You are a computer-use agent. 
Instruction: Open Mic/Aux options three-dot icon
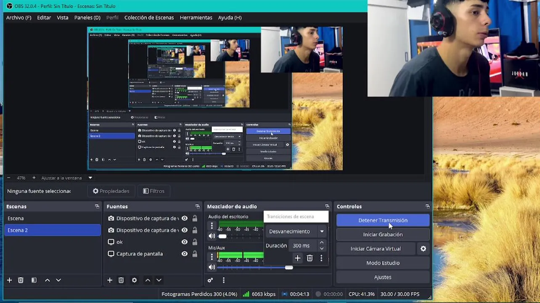(x=212, y=257)
